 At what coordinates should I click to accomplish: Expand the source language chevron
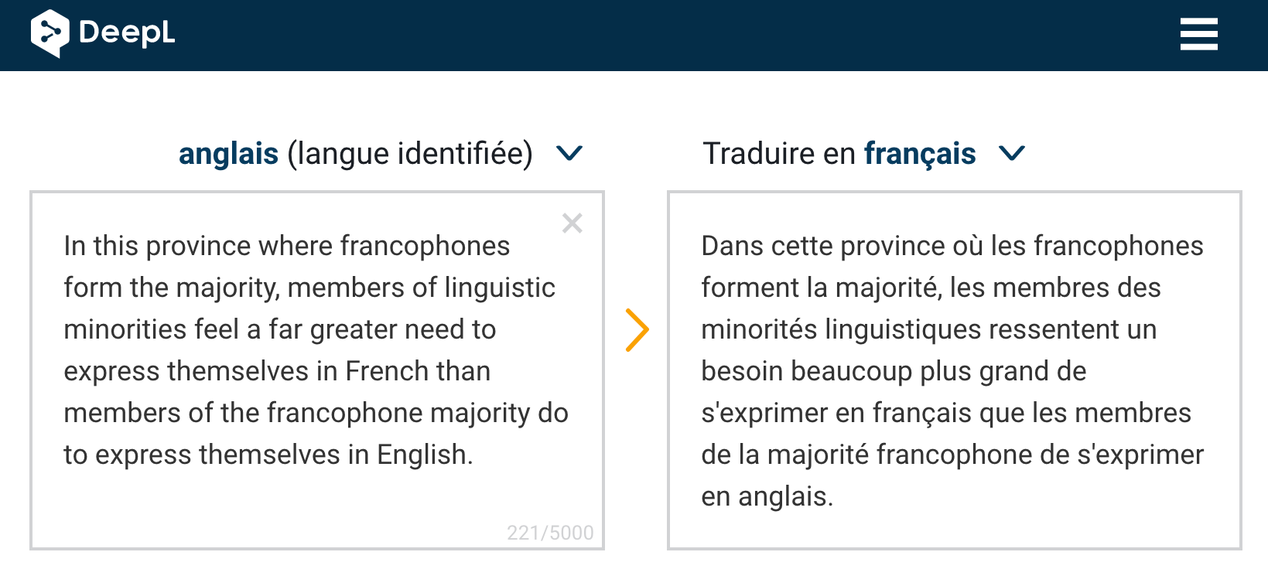(569, 154)
